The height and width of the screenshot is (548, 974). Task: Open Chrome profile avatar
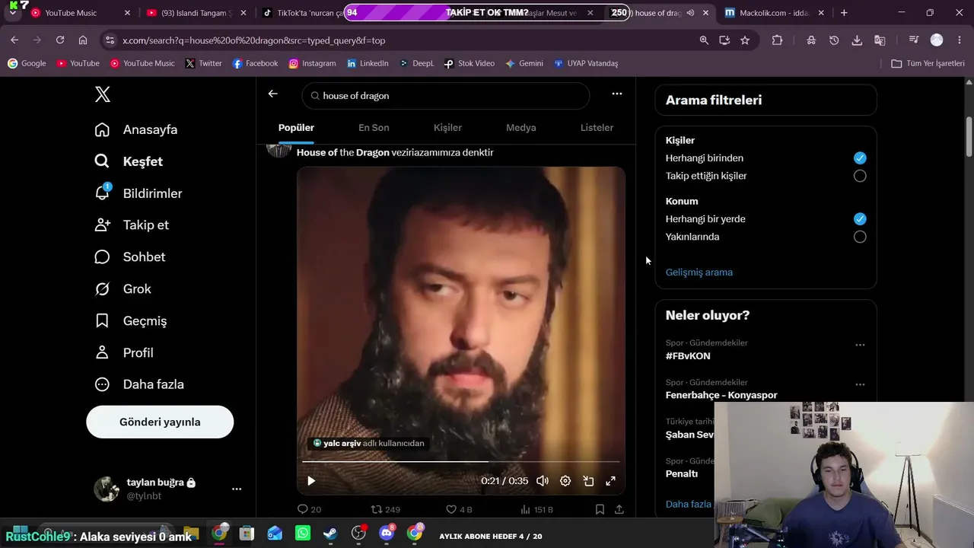tap(937, 40)
